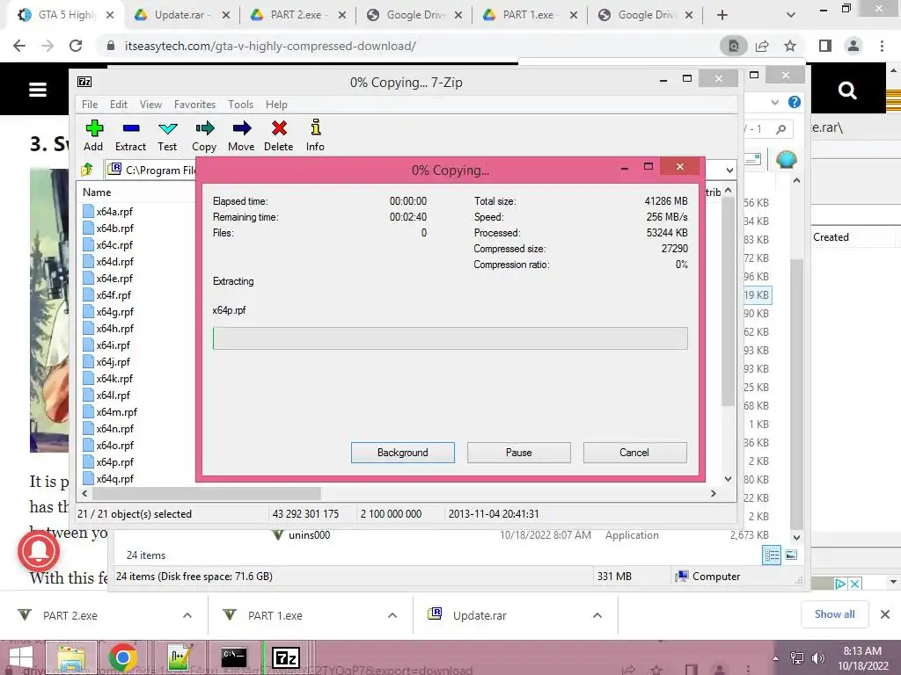Click the address bar URL
The height and width of the screenshot is (675, 901).
point(270,46)
